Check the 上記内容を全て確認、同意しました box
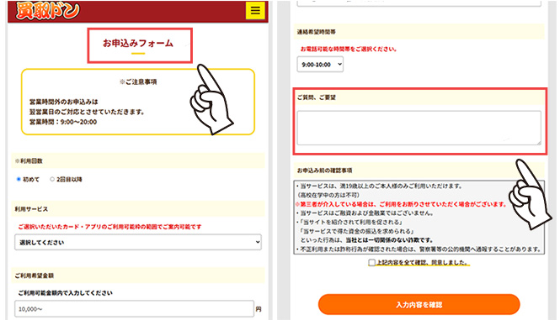The image size is (560, 320). [x=371, y=263]
